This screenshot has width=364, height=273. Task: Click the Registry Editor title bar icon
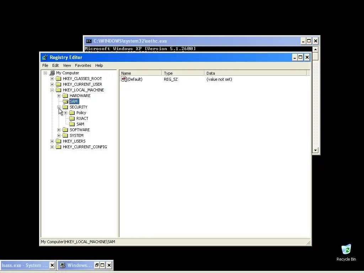coord(45,57)
